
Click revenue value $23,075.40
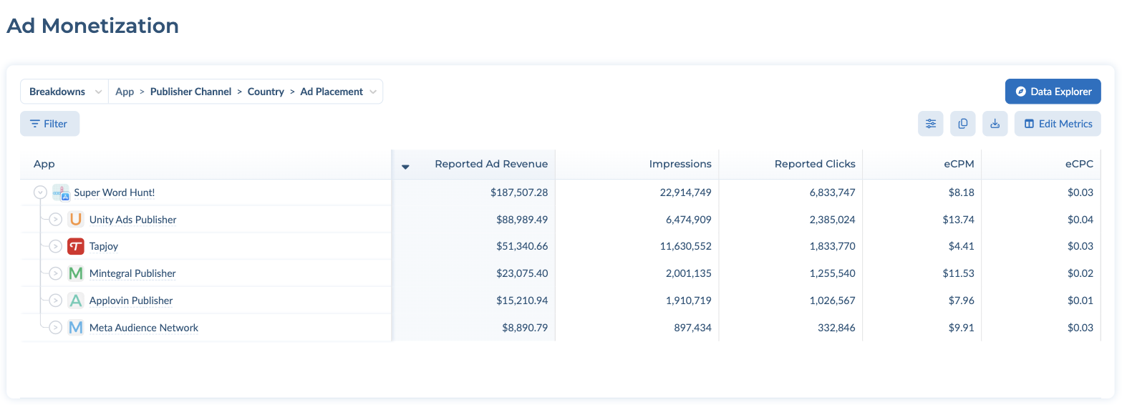(522, 273)
